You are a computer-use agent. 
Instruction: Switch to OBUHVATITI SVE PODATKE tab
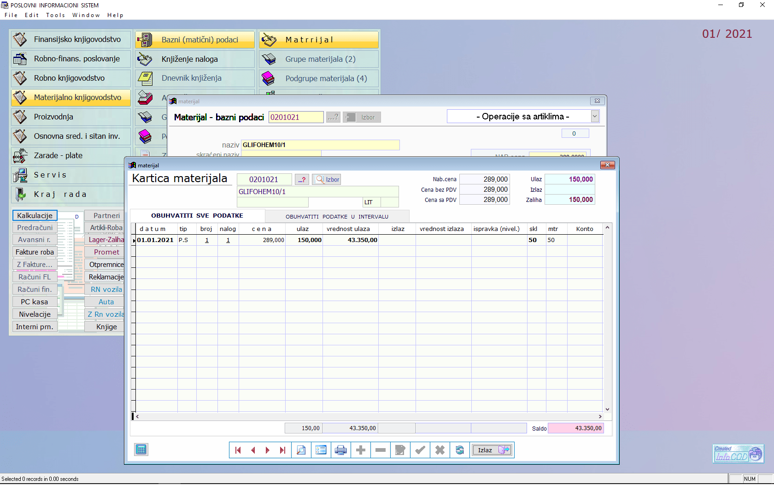click(197, 215)
